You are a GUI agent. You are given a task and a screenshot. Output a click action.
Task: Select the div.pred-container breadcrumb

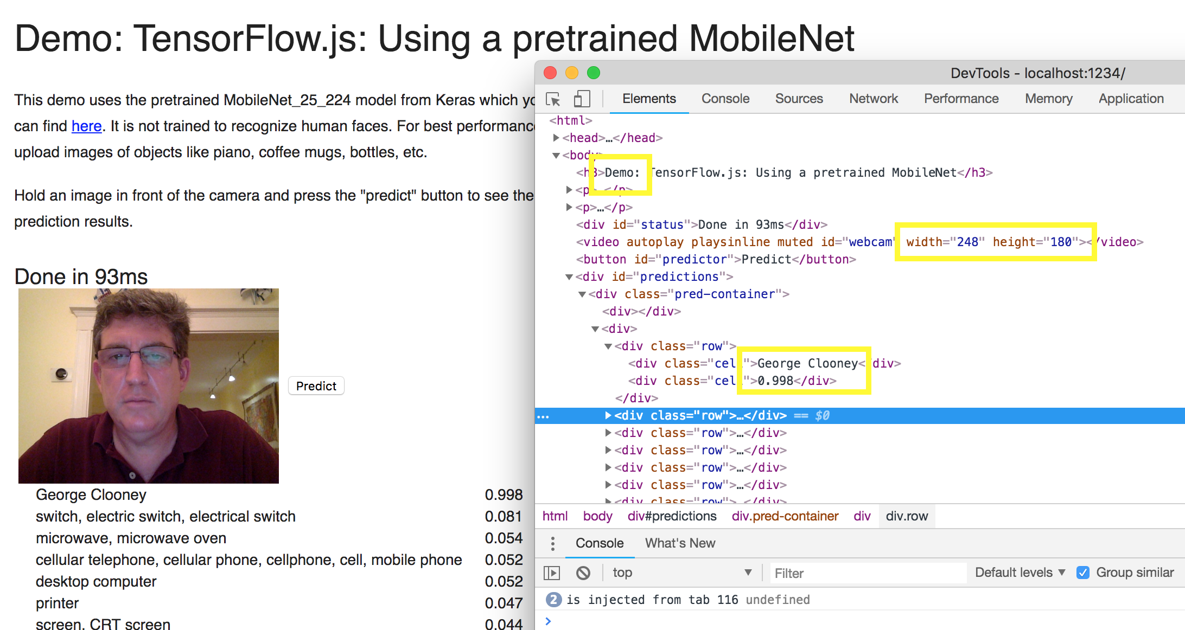(785, 516)
